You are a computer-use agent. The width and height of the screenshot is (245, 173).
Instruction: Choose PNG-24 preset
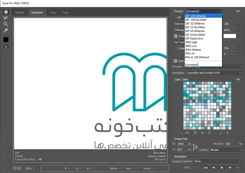203,53
